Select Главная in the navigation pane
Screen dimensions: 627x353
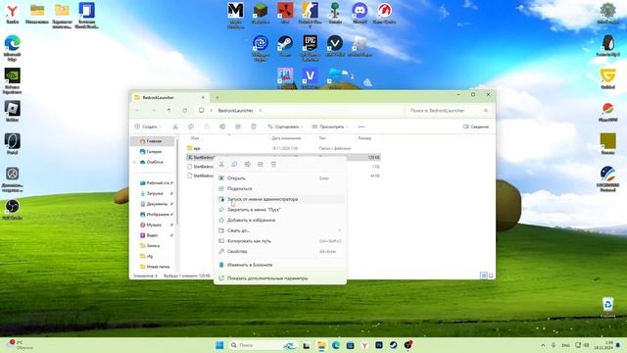coord(153,141)
